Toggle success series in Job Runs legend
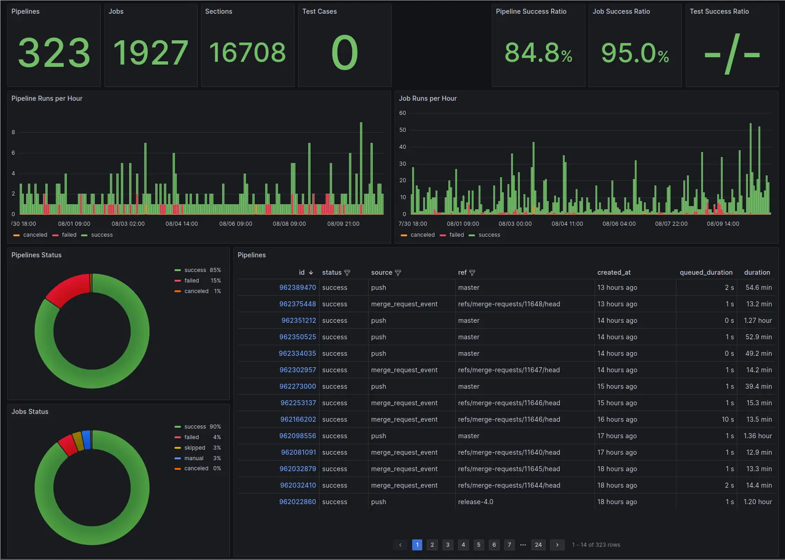This screenshot has height=560, width=785. [x=485, y=235]
